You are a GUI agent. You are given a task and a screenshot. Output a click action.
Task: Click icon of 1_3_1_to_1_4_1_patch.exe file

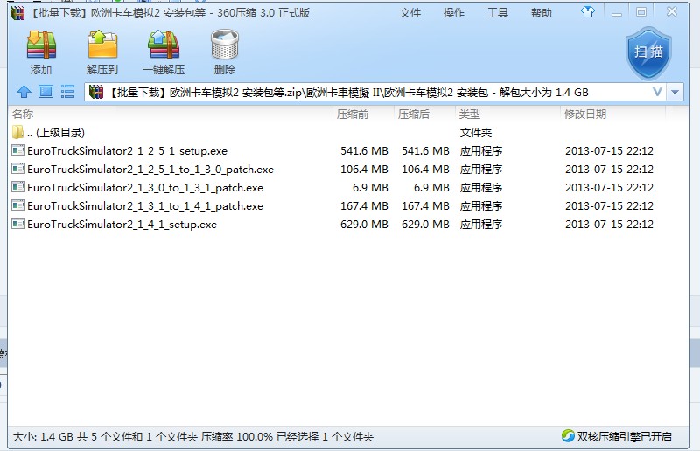pos(18,205)
